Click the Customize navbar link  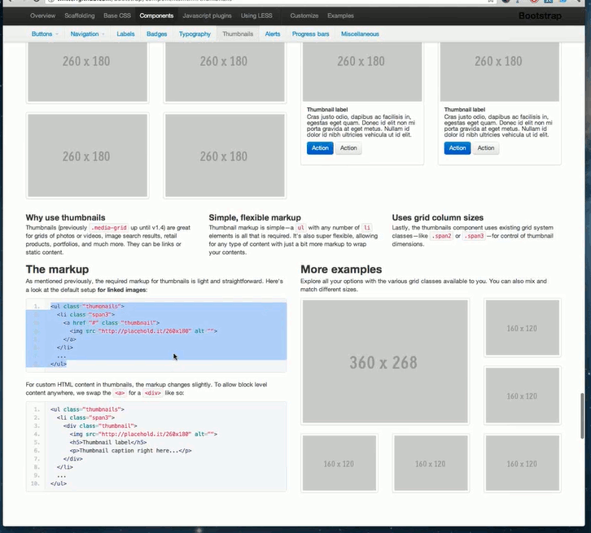(x=304, y=15)
